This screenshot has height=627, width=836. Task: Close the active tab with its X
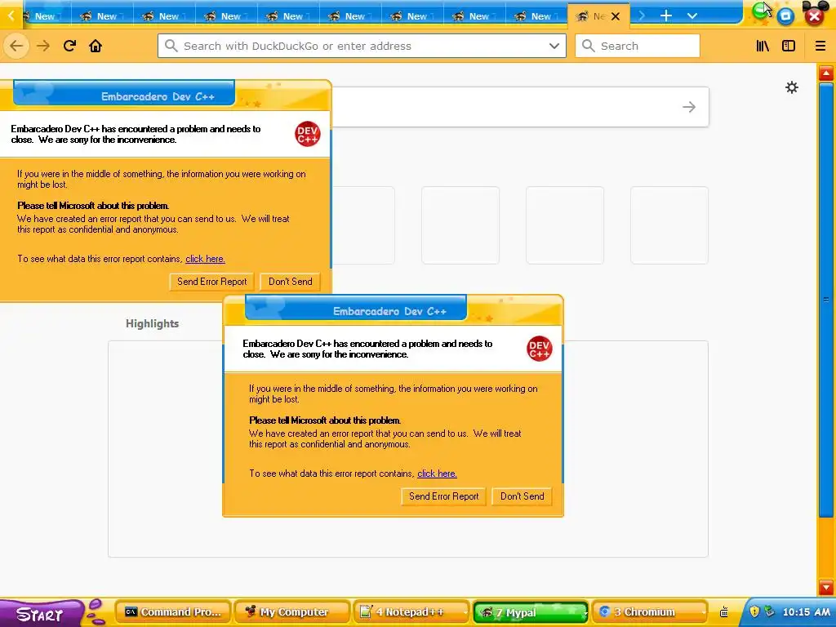pos(616,16)
